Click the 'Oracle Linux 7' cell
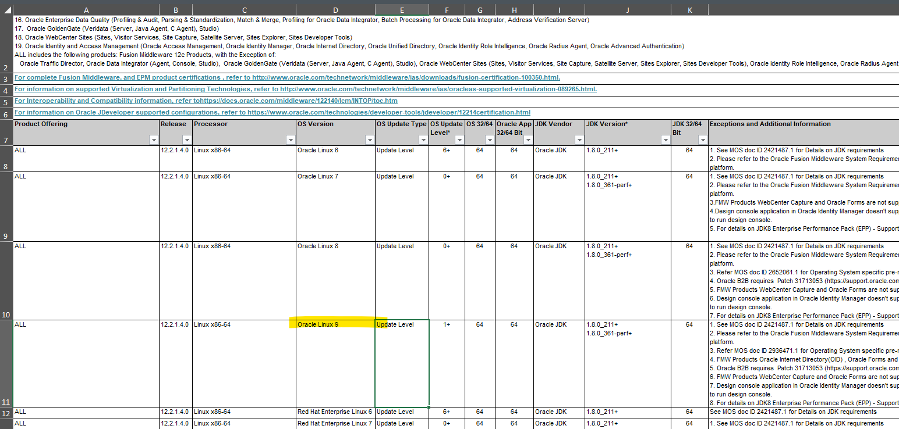899x429 pixels. click(x=335, y=206)
